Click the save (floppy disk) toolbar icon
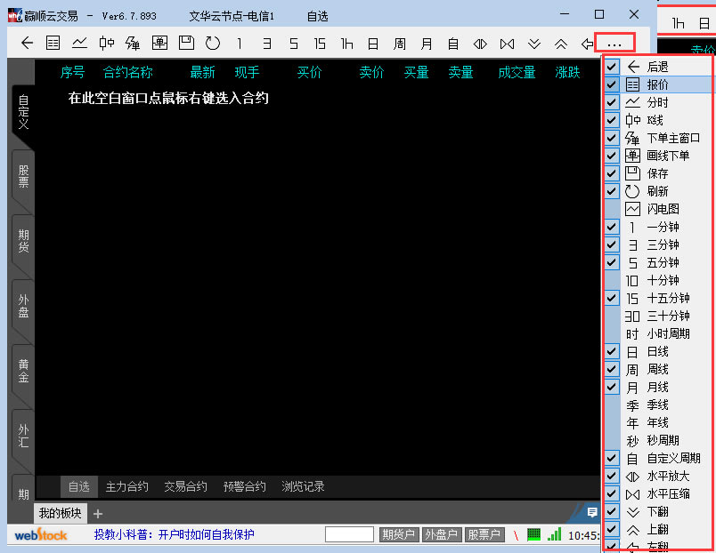This screenshot has width=716, height=553. pyautogui.click(x=185, y=43)
